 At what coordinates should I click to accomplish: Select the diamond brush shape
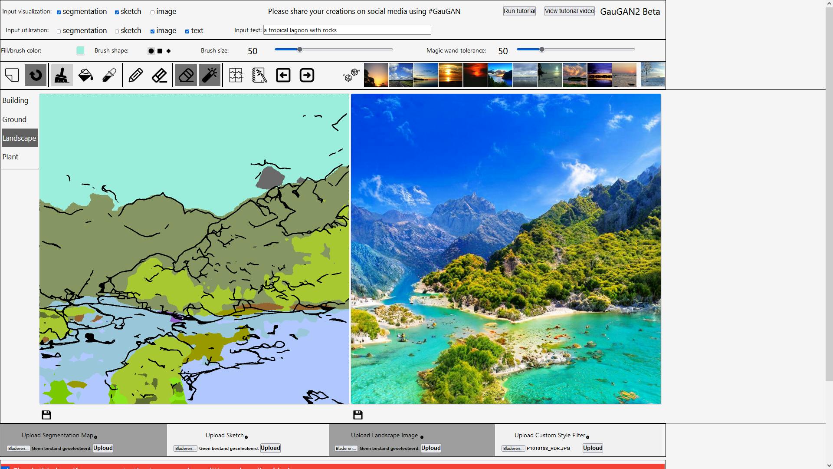coord(169,51)
